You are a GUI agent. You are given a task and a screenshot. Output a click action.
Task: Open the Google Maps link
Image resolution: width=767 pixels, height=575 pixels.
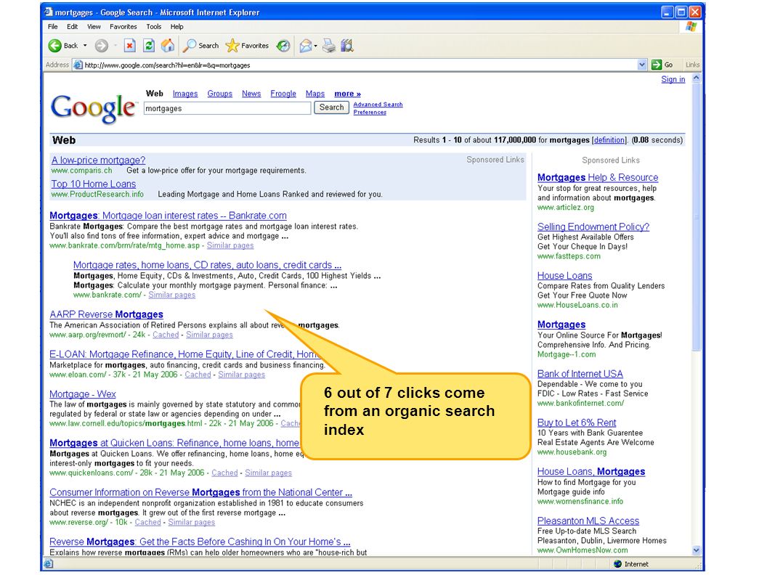point(315,94)
